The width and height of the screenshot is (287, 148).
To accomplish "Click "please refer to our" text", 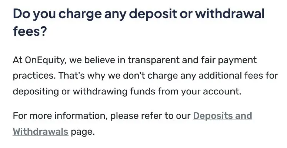I will coord(150,116).
